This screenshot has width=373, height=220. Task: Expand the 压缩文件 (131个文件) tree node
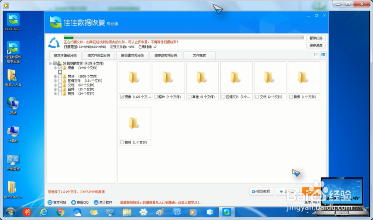click(55, 81)
